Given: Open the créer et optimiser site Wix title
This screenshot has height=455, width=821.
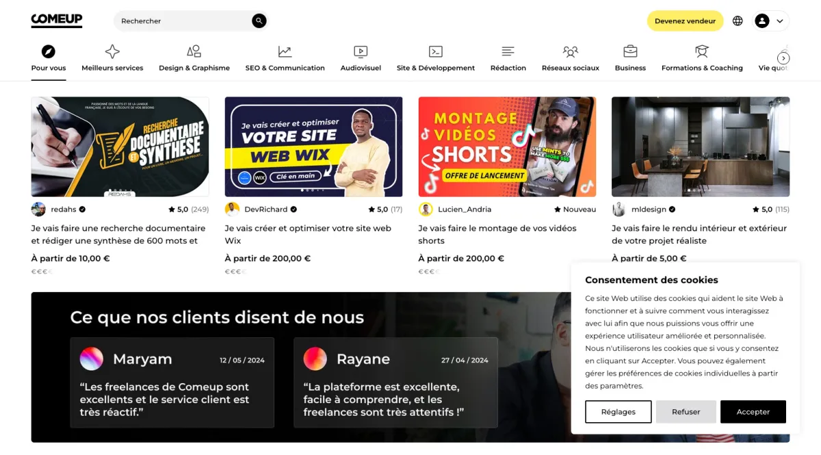Looking at the screenshot, I should point(308,235).
